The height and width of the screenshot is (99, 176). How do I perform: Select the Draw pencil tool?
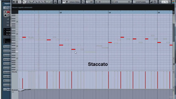pos(27,2)
